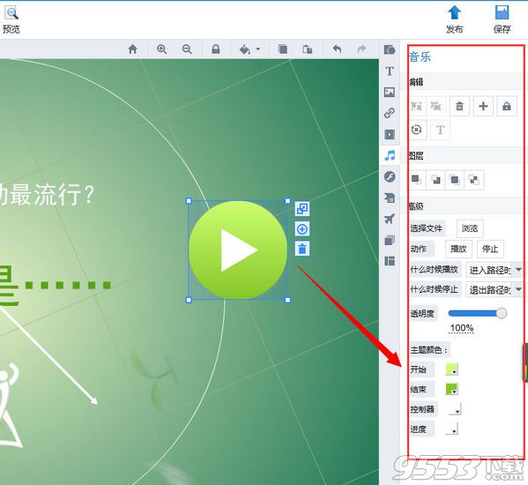
Task: Open the 什么时候播放 dropdown
Action: 495,270
